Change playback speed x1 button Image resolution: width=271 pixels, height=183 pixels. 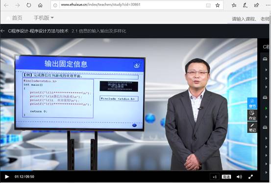coord(215,177)
